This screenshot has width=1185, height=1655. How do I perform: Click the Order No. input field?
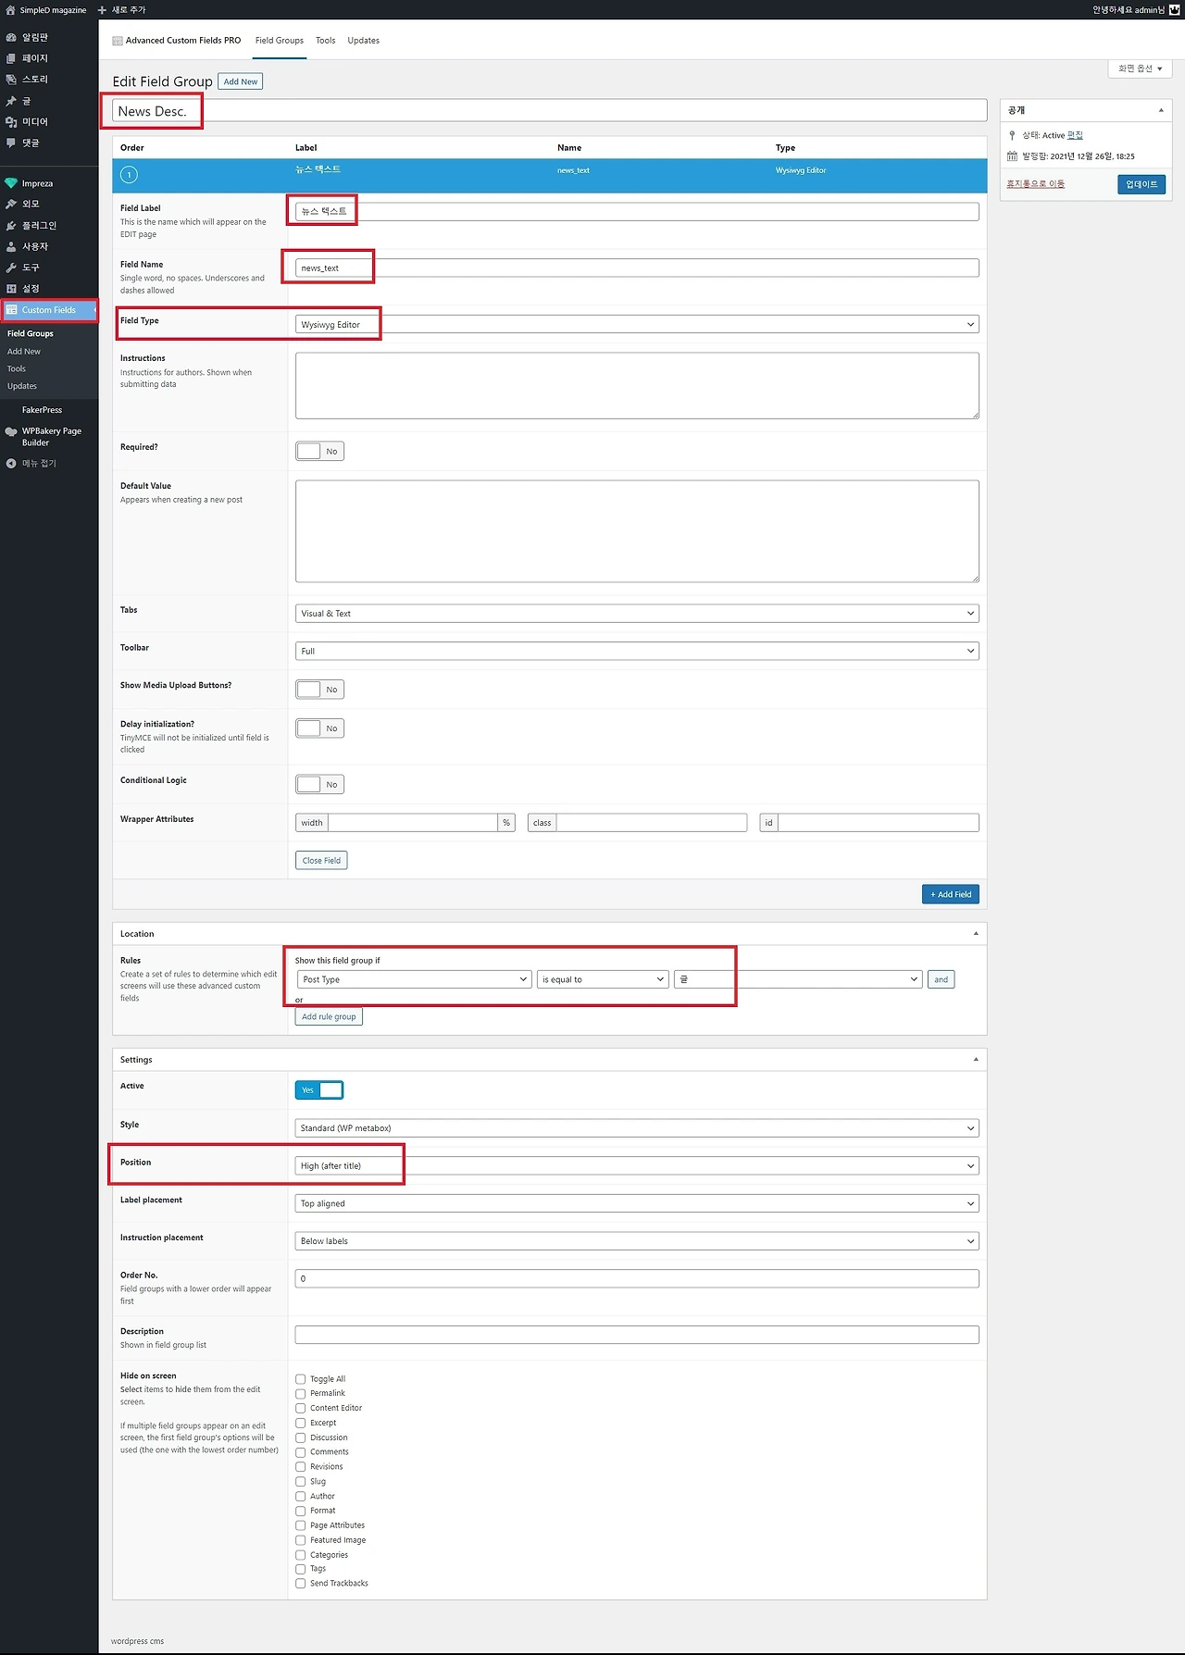click(637, 1279)
